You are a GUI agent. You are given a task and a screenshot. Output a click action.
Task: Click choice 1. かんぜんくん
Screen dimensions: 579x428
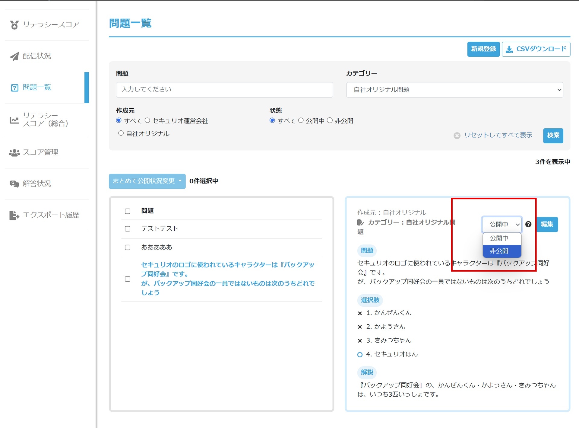pyautogui.click(x=389, y=313)
